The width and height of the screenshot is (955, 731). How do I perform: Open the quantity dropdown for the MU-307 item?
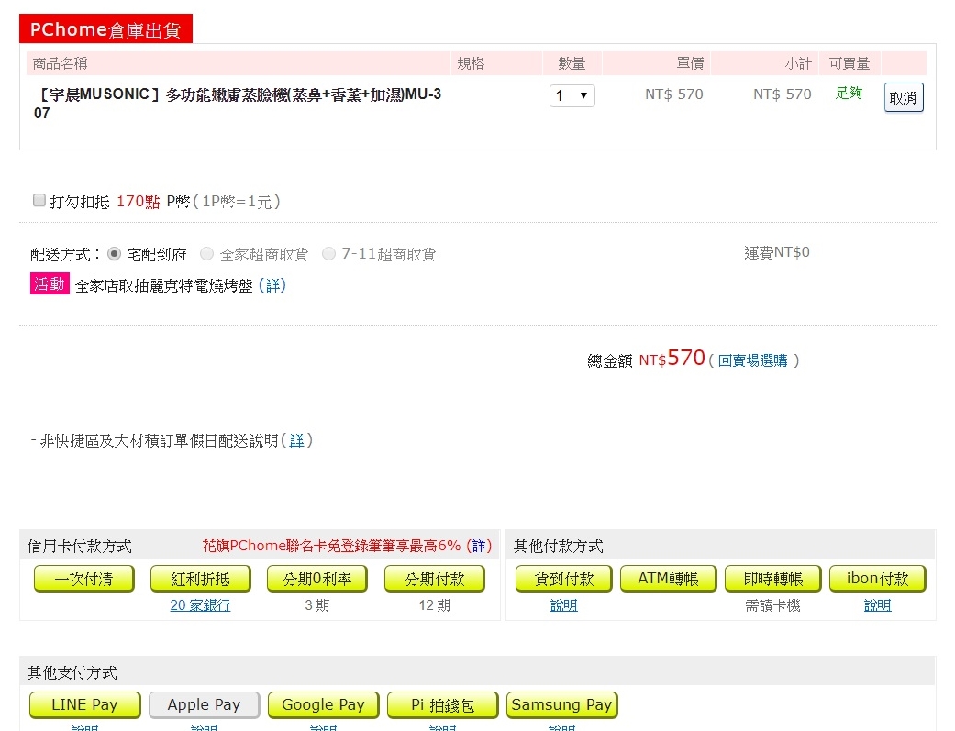(572, 95)
